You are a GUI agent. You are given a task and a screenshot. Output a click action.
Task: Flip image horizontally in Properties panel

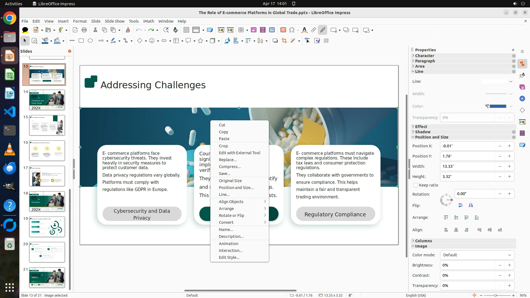pyautogui.click(x=471, y=205)
